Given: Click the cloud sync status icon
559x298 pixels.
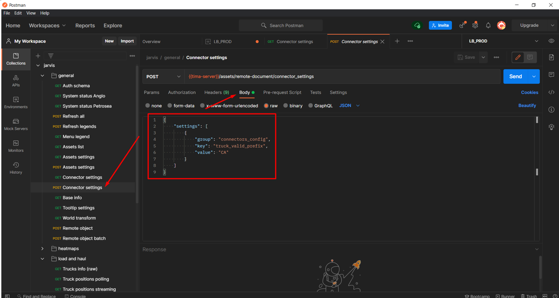Looking at the screenshot, I should coord(417,25).
